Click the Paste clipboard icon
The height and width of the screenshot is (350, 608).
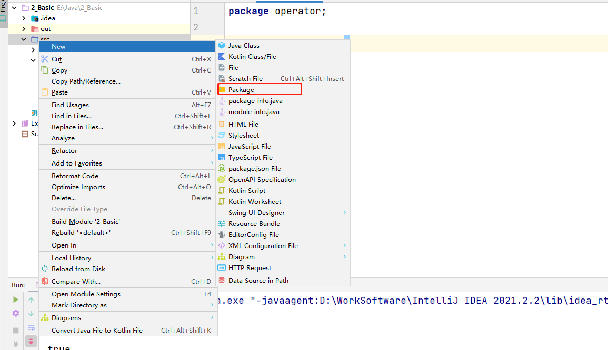(45, 92)
